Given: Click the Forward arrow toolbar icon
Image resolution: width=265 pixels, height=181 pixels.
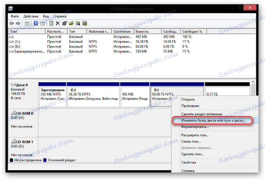Looking at the screenshot, I should tap(18, 23).
